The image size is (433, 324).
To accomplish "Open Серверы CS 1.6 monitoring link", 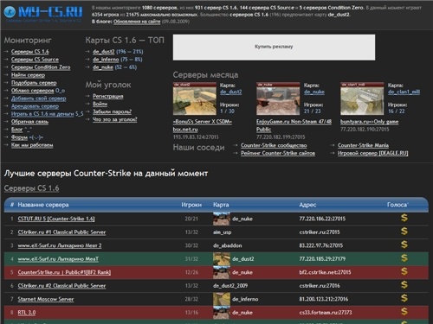I will (30, 52).
